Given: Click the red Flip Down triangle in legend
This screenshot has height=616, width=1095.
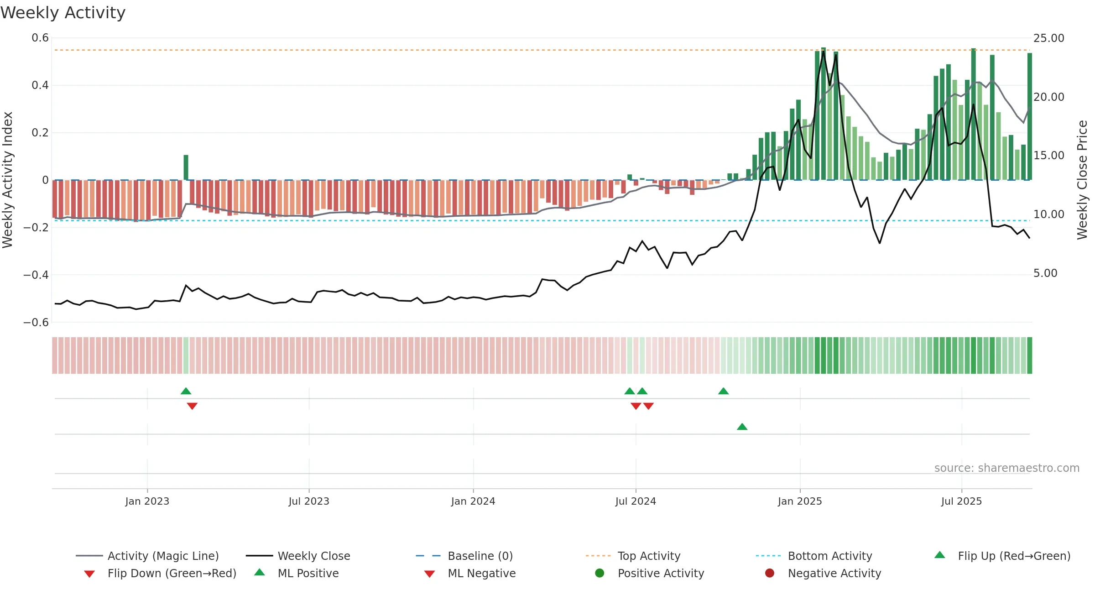Looking at the screenshot, I should [89, 574].
